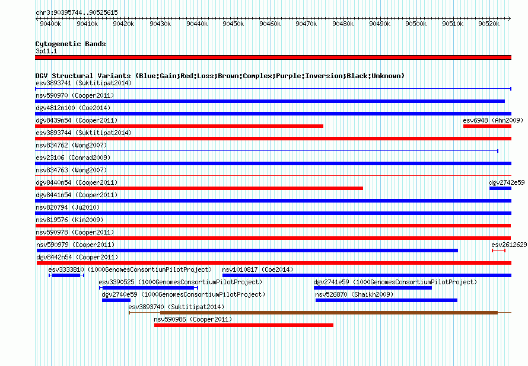Click the nsv526870 (Shaikh2009) label
The width and height of the screenshot is (528, 366).
tap(354, 294)
